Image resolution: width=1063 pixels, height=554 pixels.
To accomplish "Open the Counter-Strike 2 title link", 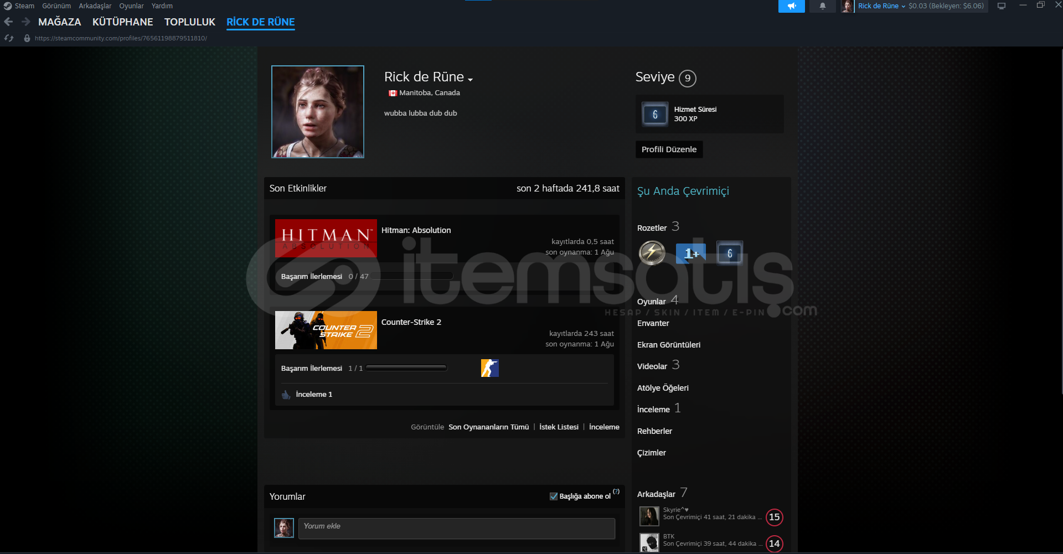I will point(411,322).
